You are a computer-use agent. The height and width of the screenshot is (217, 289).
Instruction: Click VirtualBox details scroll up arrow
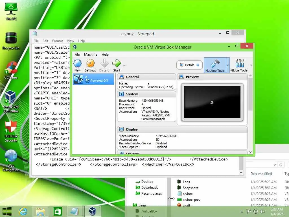(250, 75)
